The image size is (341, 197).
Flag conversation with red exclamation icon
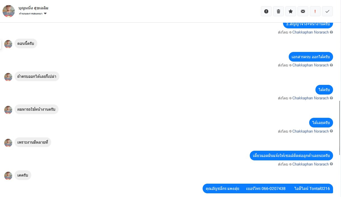pyautogui.click(x=315, y=11)
